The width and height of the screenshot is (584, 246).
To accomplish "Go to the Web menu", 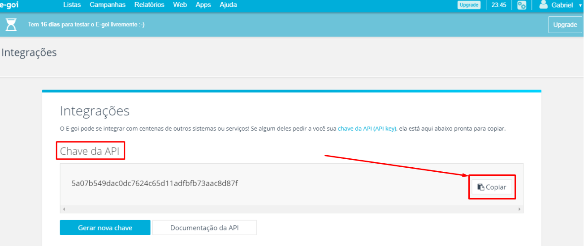I will [180, 5].
